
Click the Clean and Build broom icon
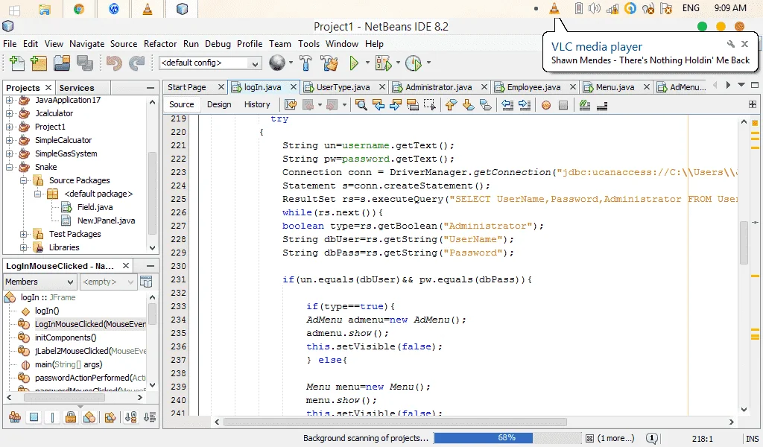[x=329, y=63]
